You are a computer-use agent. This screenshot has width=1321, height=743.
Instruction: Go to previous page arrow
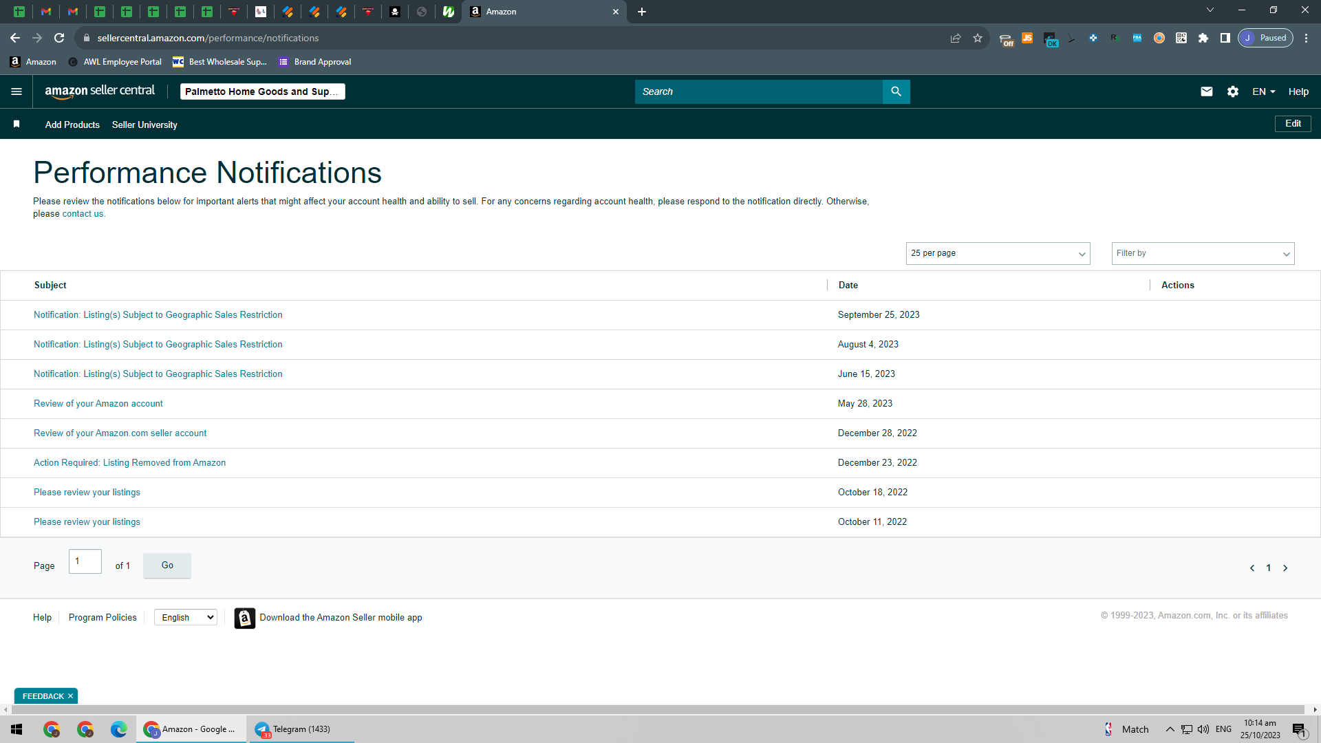[x=1252, y=568]
